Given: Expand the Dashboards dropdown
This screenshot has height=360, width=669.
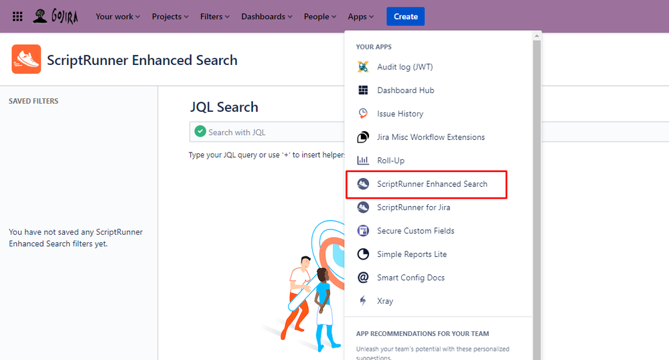Looking at the screenshot, I should click(x=267, y=17).
